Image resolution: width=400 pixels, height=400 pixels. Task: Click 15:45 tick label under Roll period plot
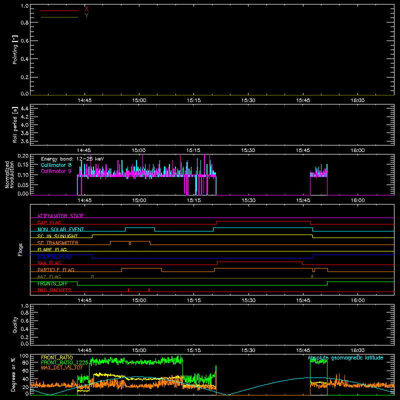coord(303,150)
